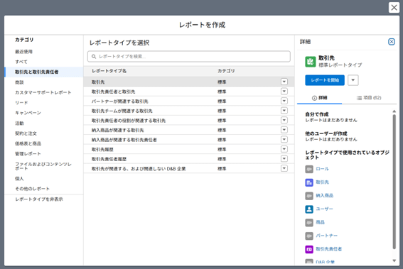The width and height of the screenshot is (403, 269).
Task: Select the 商談 category
Action: click(x=19, y=82)
